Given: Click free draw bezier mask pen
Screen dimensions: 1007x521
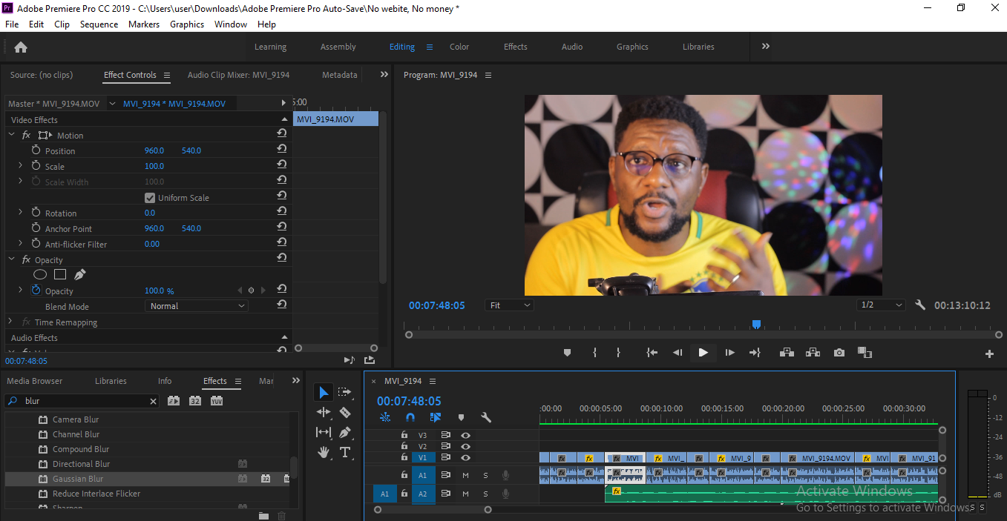Looking at the screenshot, I should [79, 274].
